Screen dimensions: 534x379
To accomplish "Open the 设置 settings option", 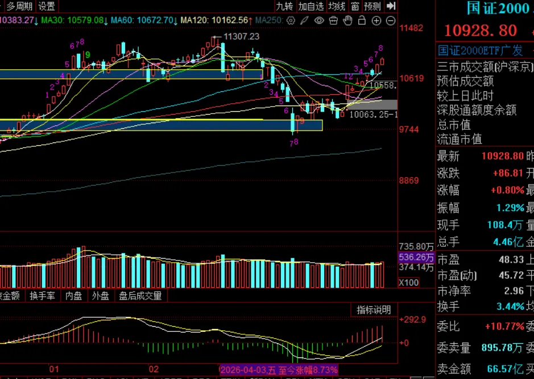I will (x=47, y=6).
